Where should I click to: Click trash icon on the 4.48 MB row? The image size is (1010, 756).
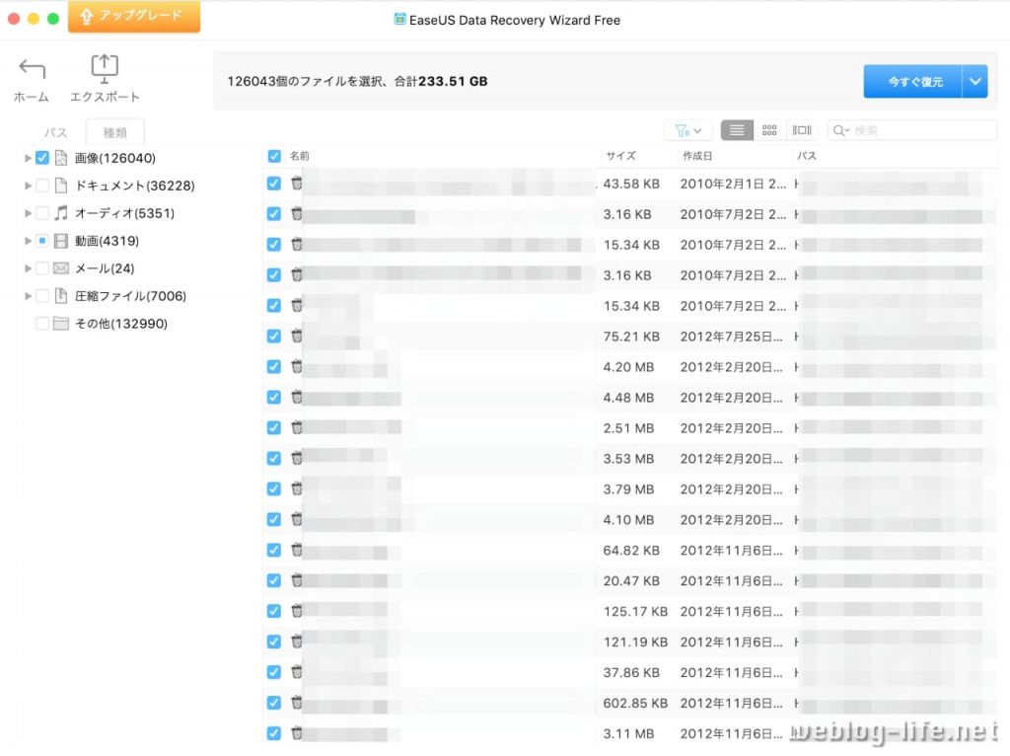click(x=297, y=397)
